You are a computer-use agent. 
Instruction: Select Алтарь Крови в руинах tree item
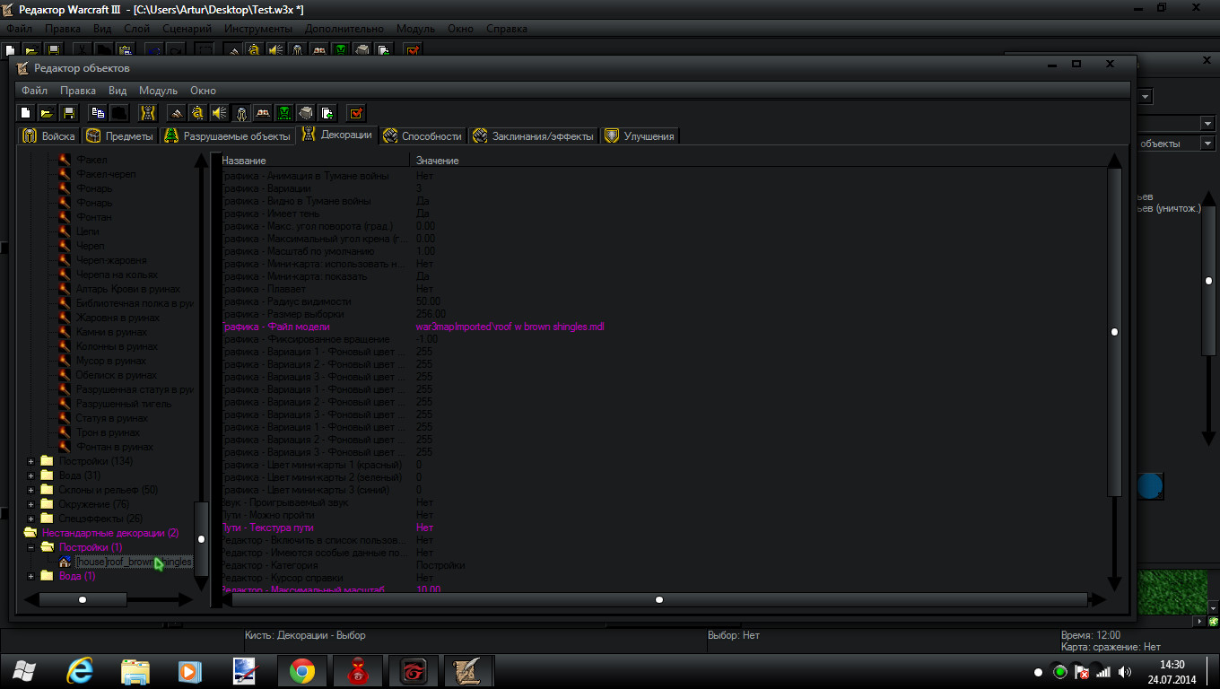pyautogui.click(x=128, y=289)
